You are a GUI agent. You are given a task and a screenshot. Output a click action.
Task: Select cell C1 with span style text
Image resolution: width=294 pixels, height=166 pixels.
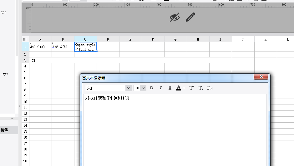[x=85, y=47]
